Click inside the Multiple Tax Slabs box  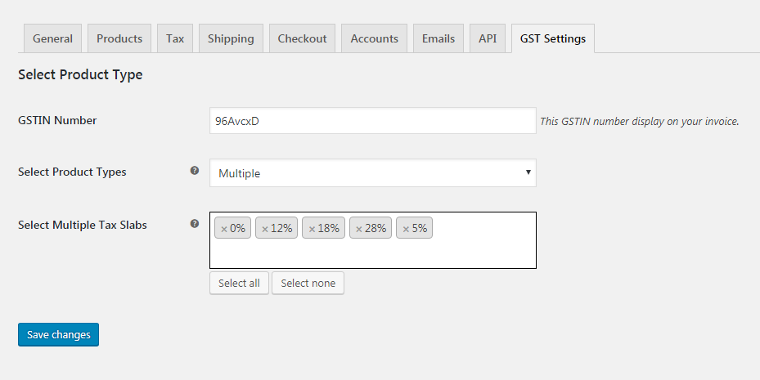372,252
